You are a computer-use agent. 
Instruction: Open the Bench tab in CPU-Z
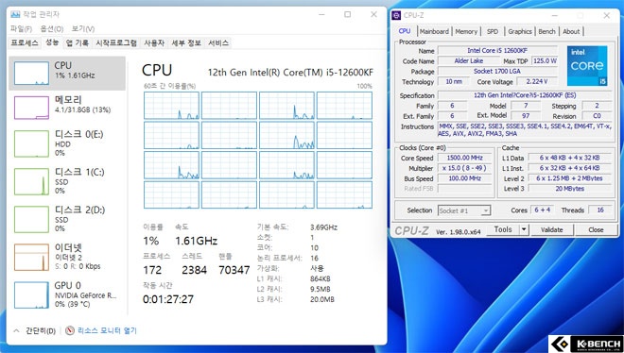click(x=546, y=31)
